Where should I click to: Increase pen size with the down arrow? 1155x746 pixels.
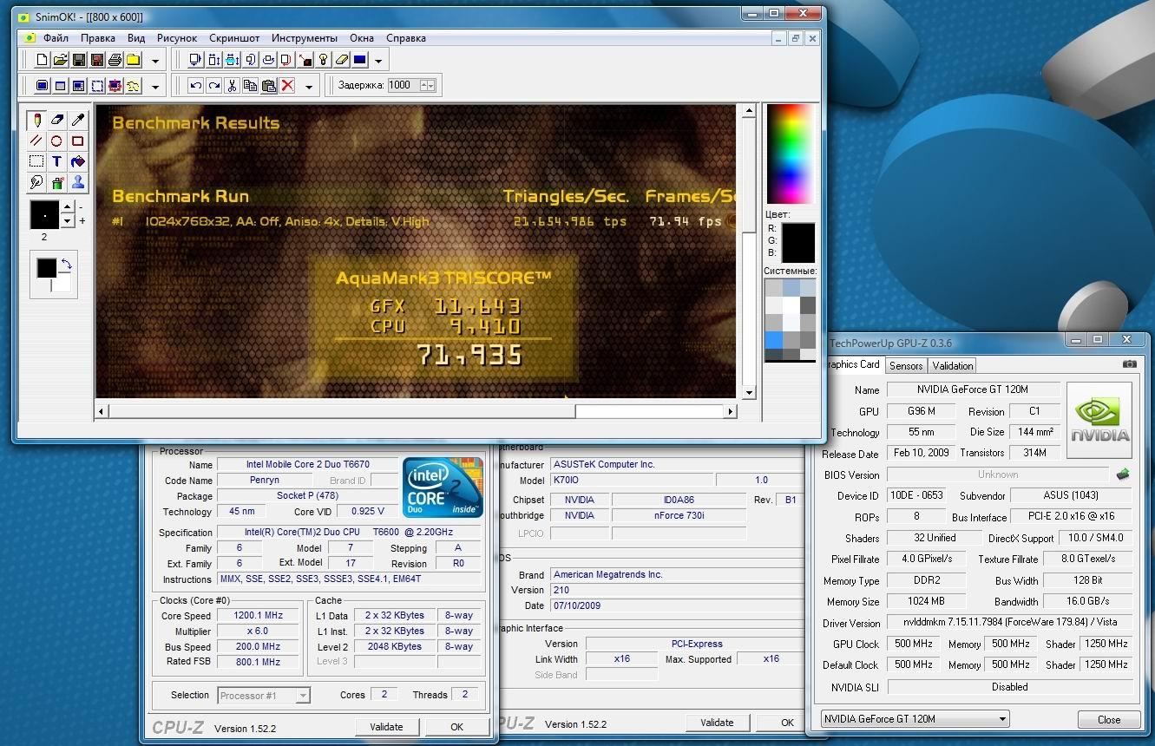coord(67,220)
